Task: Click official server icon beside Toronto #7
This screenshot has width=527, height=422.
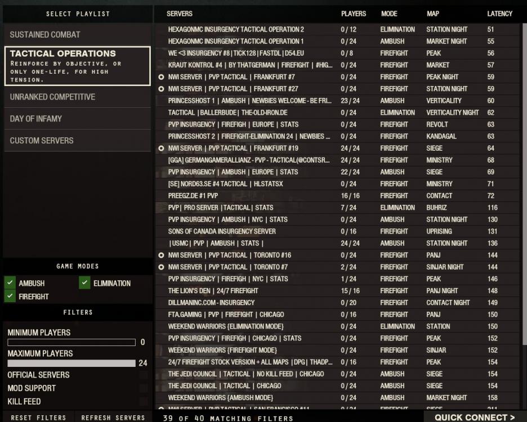Action: pyautogui.click(x=162, y=267)
